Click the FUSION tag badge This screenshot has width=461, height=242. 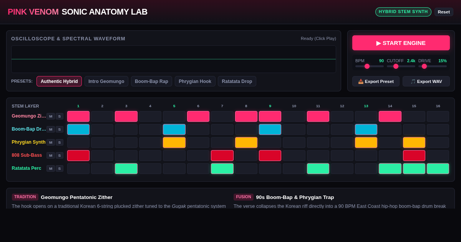(x=244, y=197)
